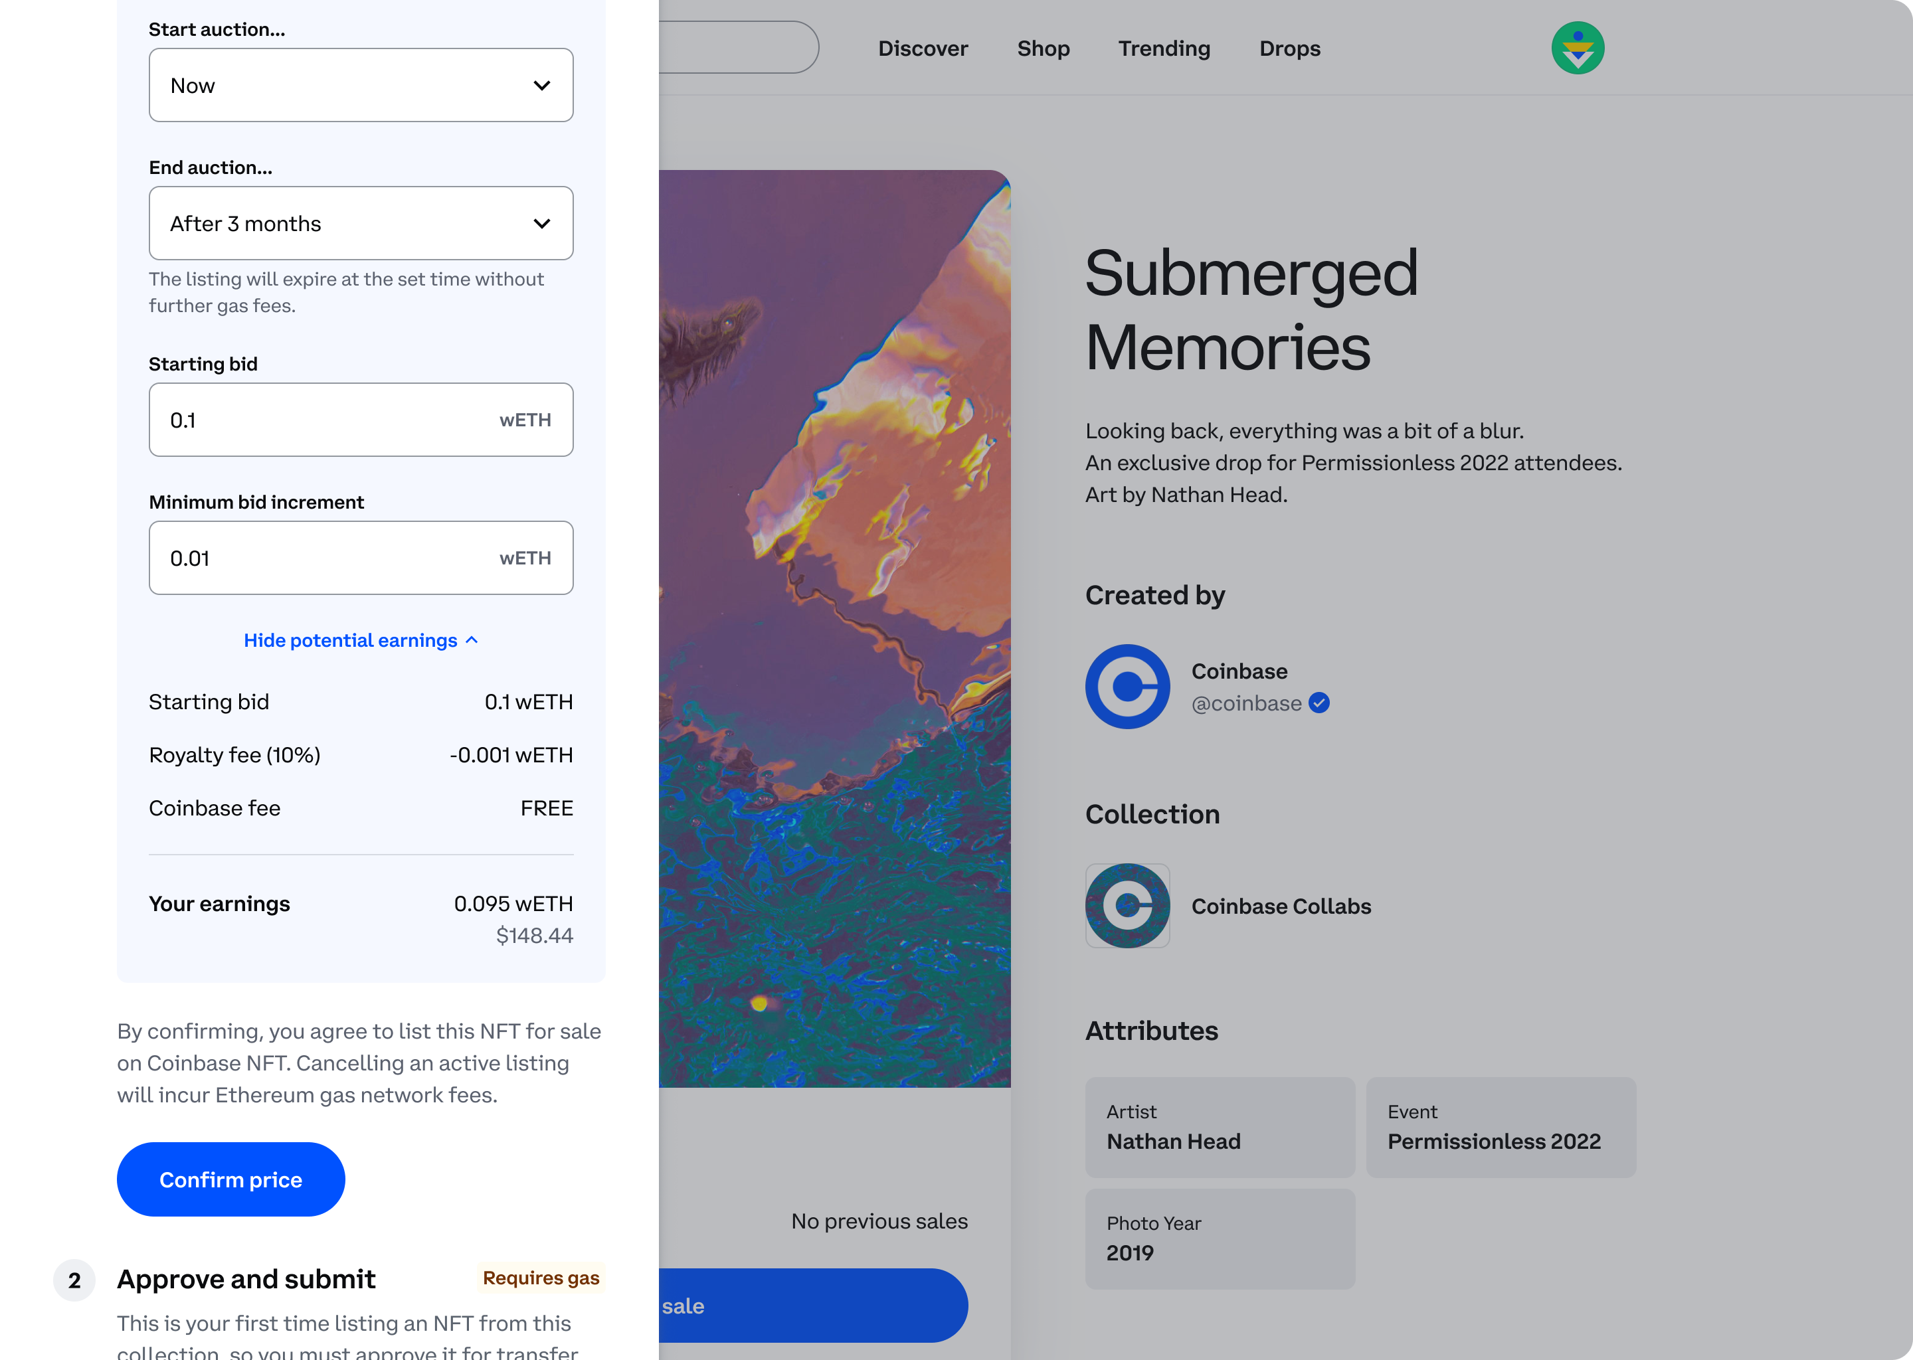Viewport: 1913px width, 1360px height.
Task: Go to the Trending tab
Action: 1163,48
